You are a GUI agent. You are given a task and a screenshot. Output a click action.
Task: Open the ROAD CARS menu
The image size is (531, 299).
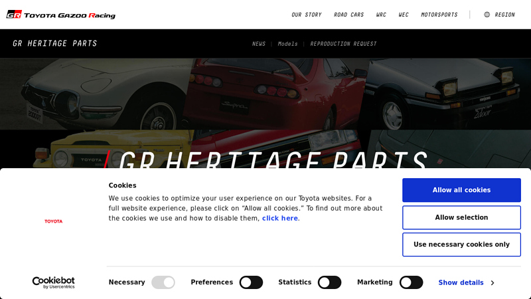pos(349,15)
